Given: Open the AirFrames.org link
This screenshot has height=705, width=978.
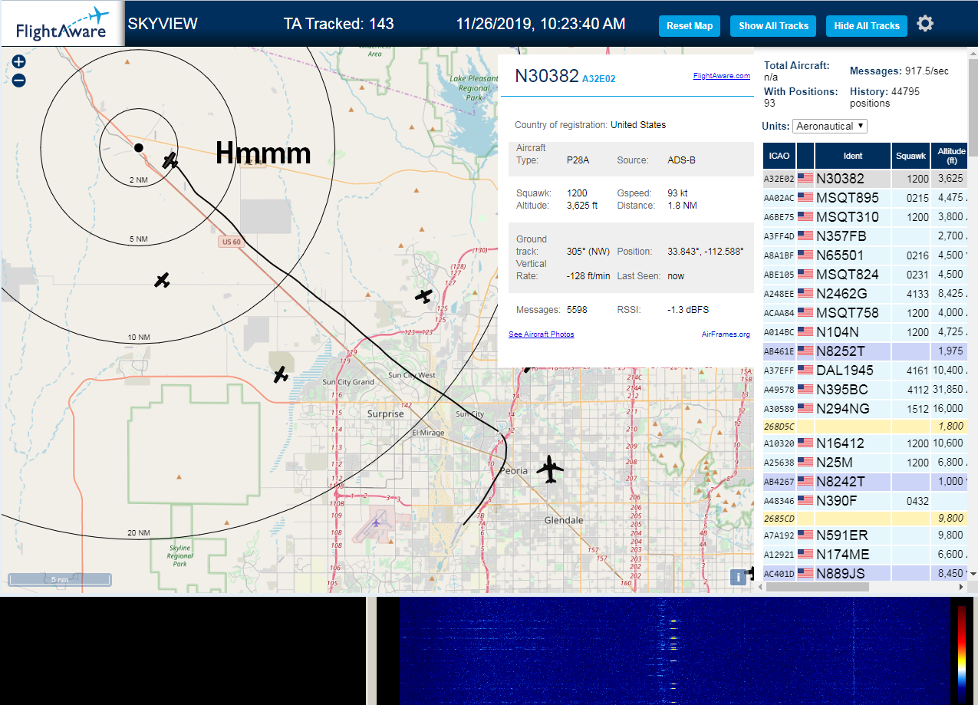Looking at the screenshot, I should tap(726, 334).
